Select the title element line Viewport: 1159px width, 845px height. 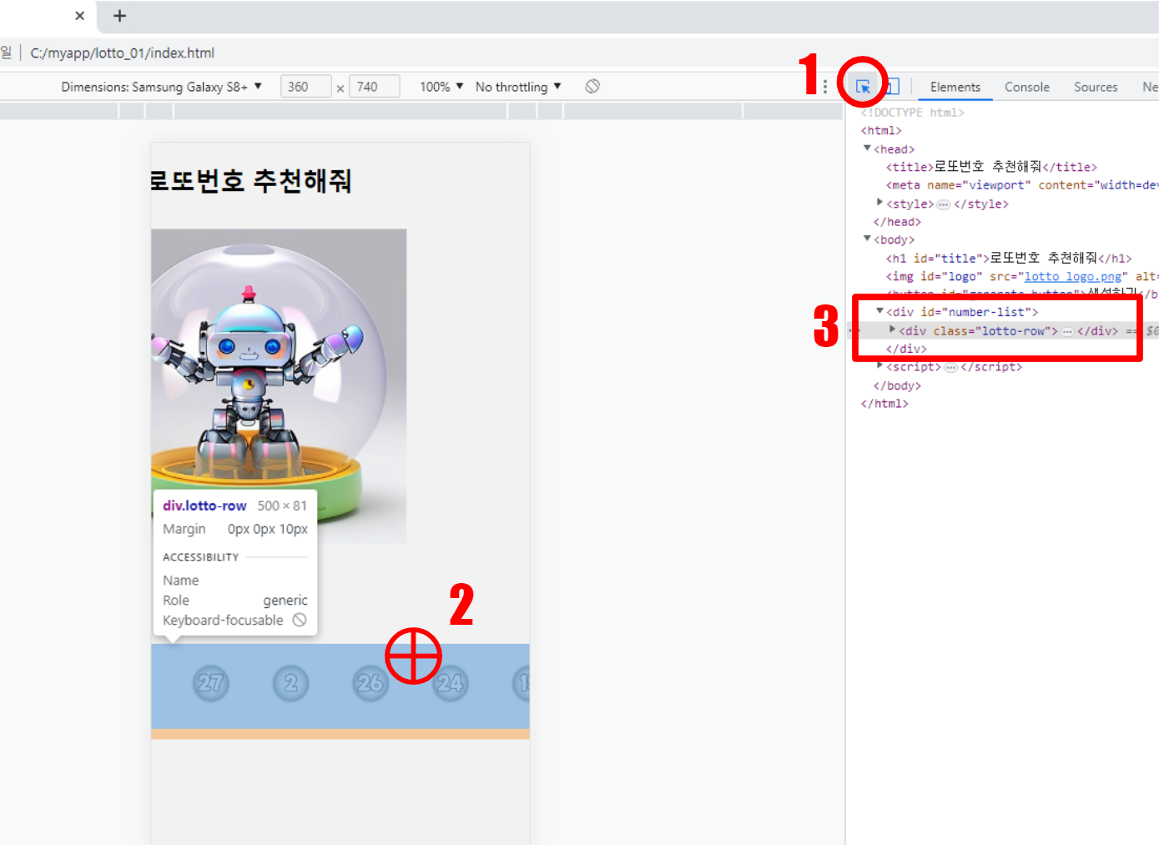(x=991, y=167)
